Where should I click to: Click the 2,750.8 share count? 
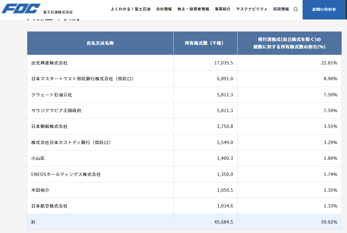pyautogui.click(x=225, y=126)
